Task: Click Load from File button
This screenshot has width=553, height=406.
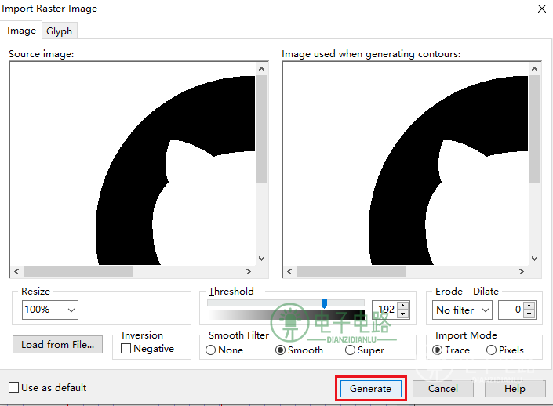Action: coord(57,344)
